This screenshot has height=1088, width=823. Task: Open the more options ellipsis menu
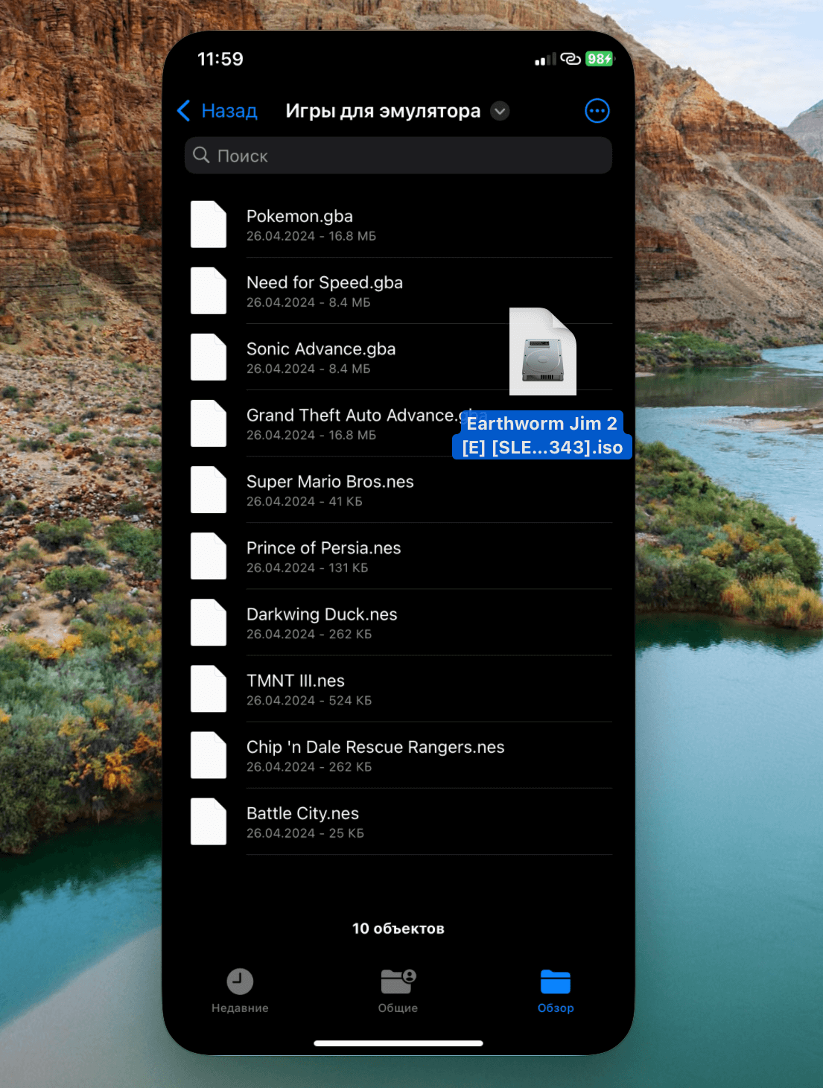point(597,111)
